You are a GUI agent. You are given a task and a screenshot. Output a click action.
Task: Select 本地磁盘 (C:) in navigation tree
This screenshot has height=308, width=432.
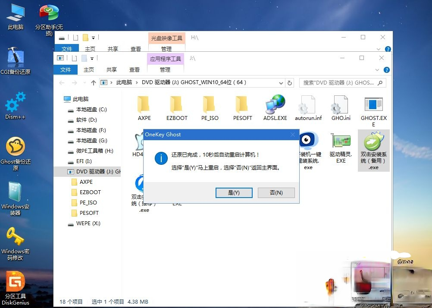coord(88,110)
